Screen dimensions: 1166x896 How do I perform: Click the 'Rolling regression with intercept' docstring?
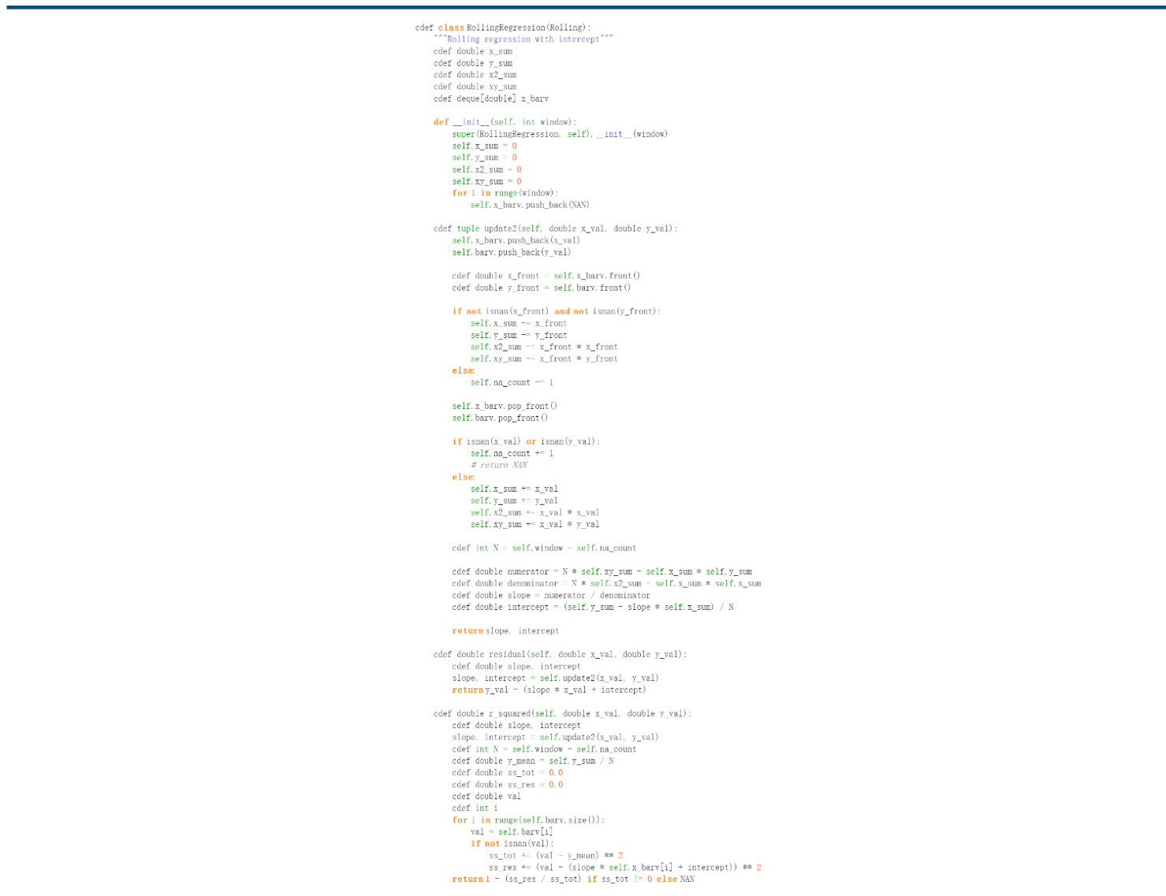[x=523, y=39]
